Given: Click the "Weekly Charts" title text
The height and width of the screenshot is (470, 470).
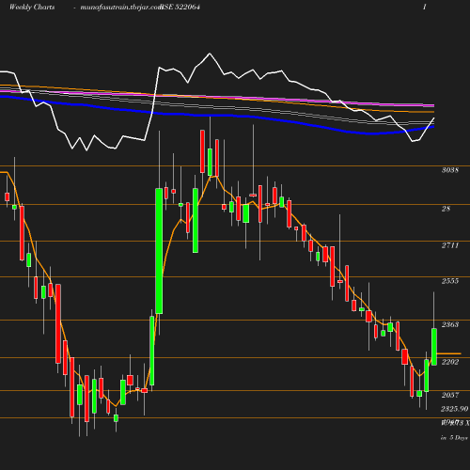Looking at the screenshot, I should [x=32, y=8].
